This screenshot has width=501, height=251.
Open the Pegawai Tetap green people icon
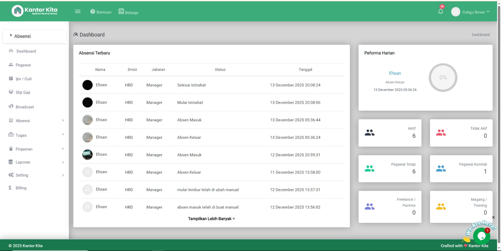[369, 169]
